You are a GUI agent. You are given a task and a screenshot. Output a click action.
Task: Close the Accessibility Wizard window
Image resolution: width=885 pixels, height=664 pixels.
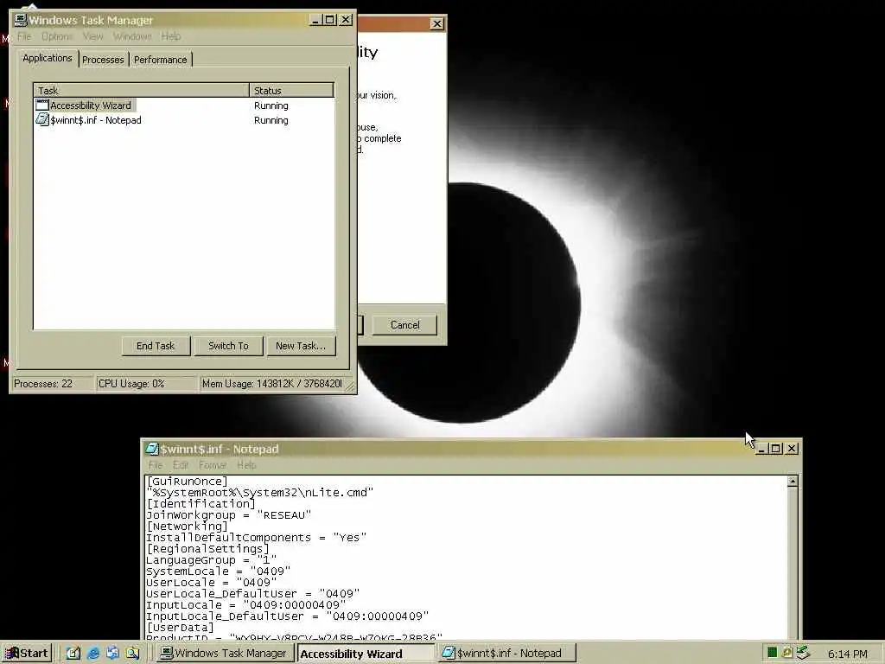(436, 23)
